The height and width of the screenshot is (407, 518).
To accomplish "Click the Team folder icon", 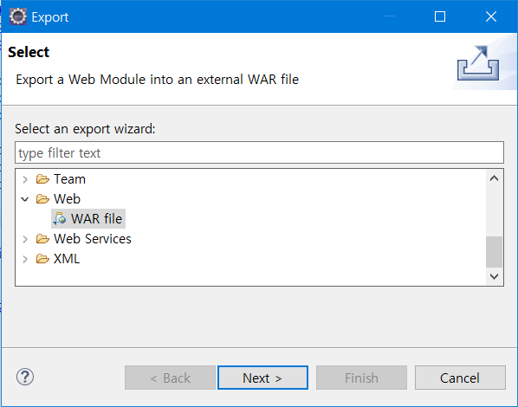I will click(x=42, y=179).
